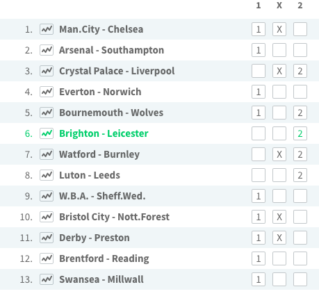
Task: Open stats chart icon for Arsenal - Southampton
Action: tap(47, 50)
